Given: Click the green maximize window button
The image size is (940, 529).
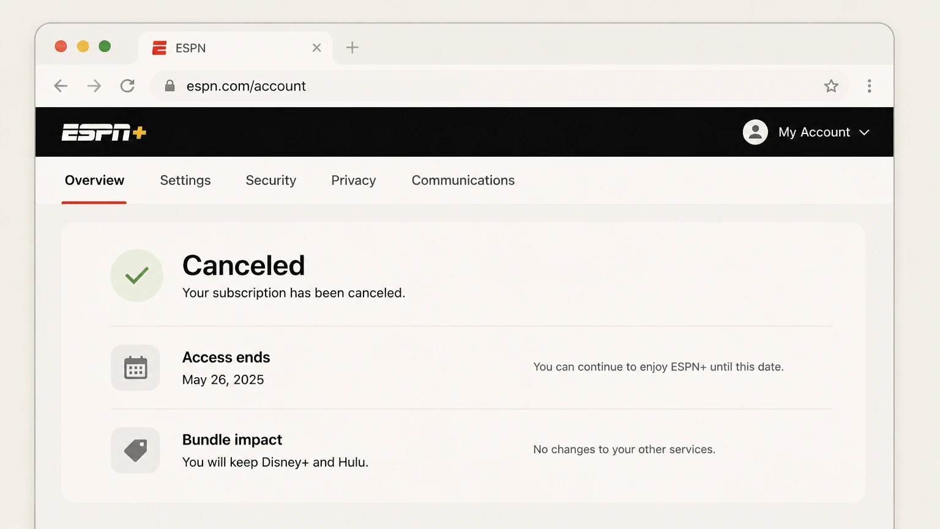Looking at the screenshot, I should coord(105,47).
